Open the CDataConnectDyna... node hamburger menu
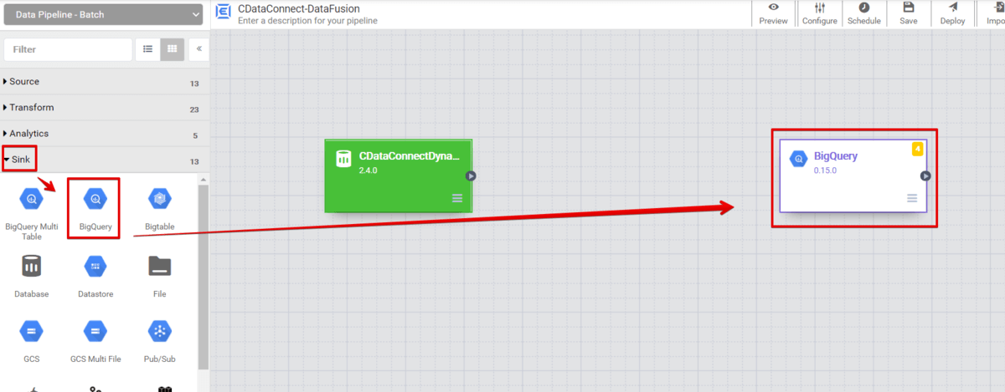 [457, 198]
